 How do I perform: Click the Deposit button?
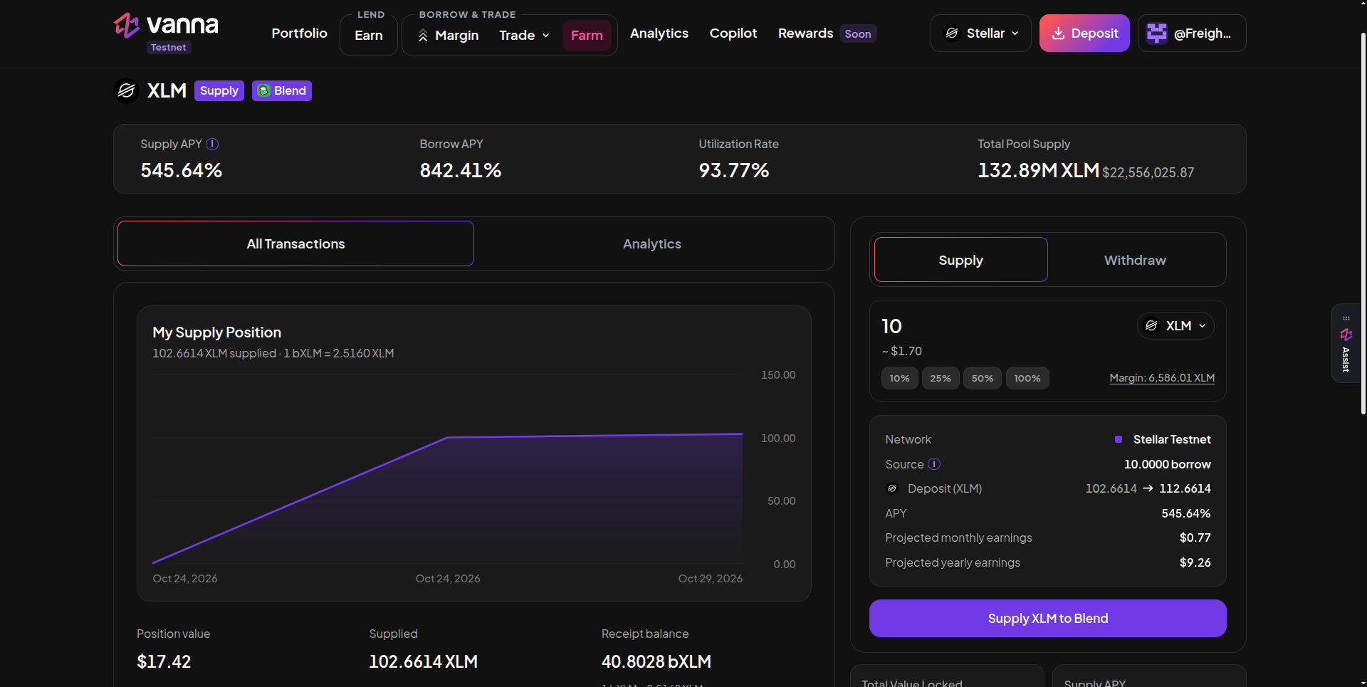[x=1084, y=33]
